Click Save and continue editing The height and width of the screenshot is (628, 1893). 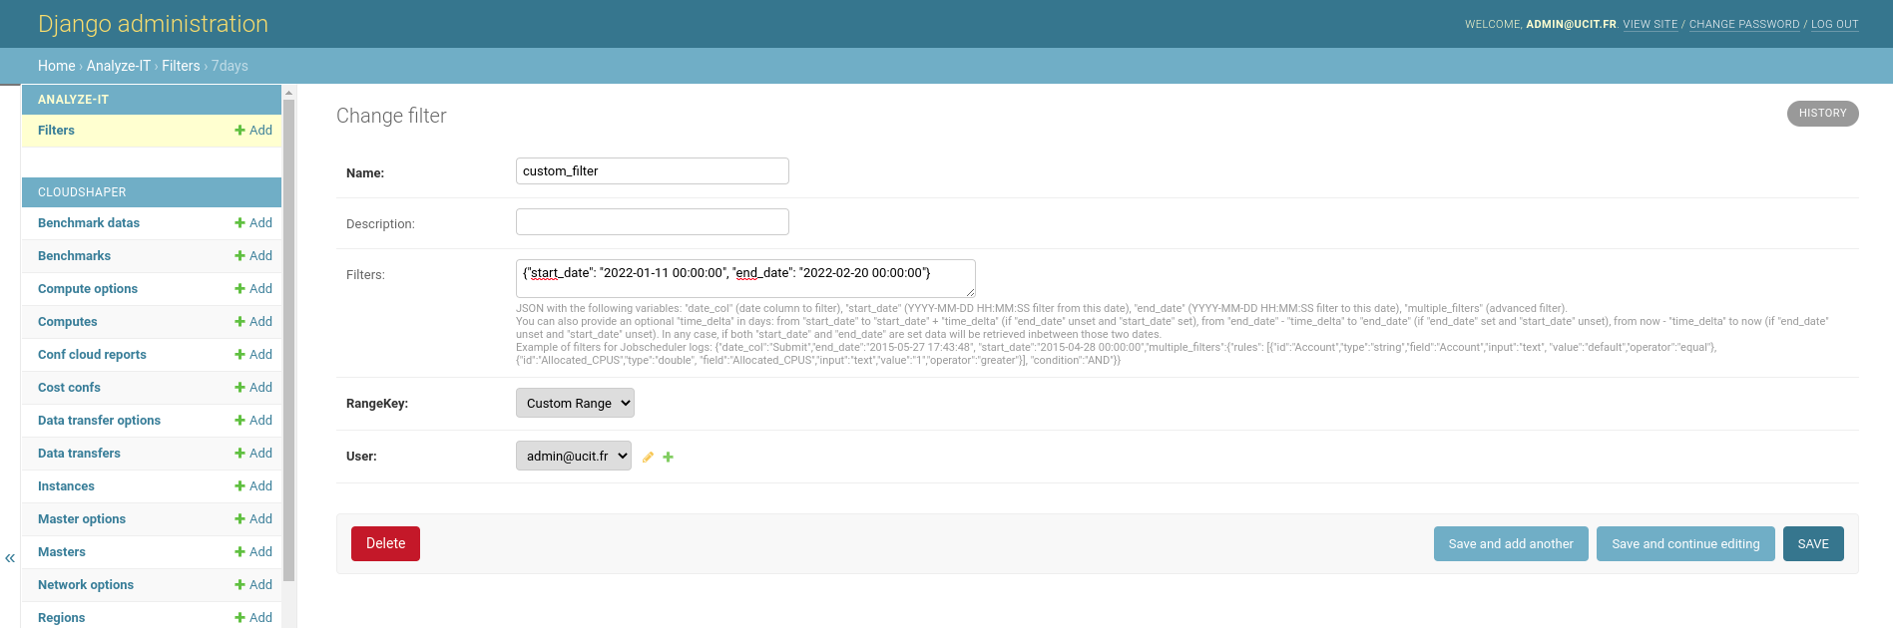[x=1685, y=544]
